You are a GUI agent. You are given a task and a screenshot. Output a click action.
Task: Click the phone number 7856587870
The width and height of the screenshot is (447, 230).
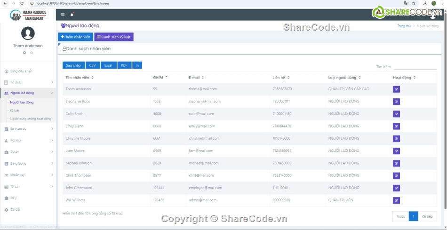tap(282, 89)
